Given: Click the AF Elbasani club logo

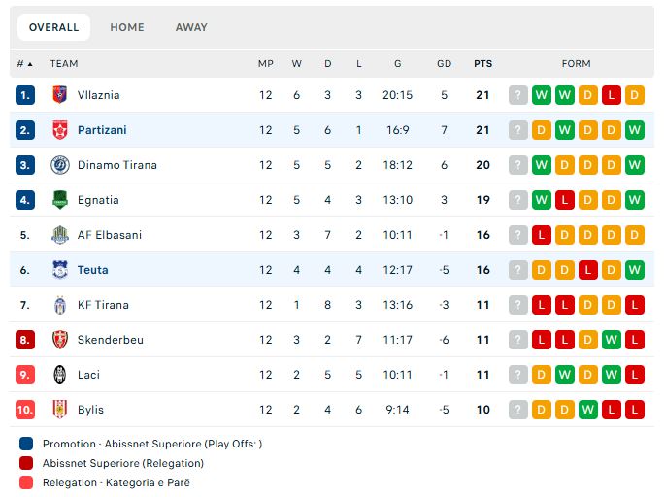Looking at the screenshot, I should coord(60,235).
